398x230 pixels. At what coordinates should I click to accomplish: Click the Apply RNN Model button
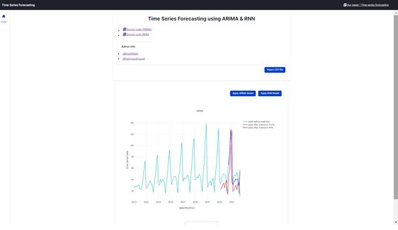tap(270, 93)
